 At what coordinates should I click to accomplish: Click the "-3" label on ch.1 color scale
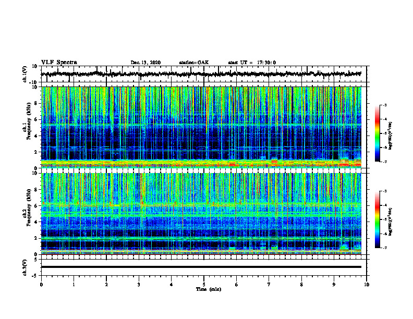(x=384, y=105)
